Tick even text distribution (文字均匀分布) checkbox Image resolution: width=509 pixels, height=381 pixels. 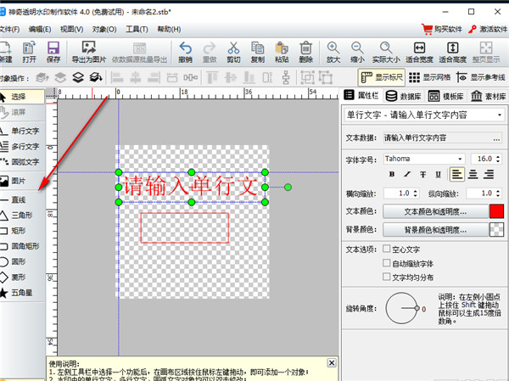point(387,276)
